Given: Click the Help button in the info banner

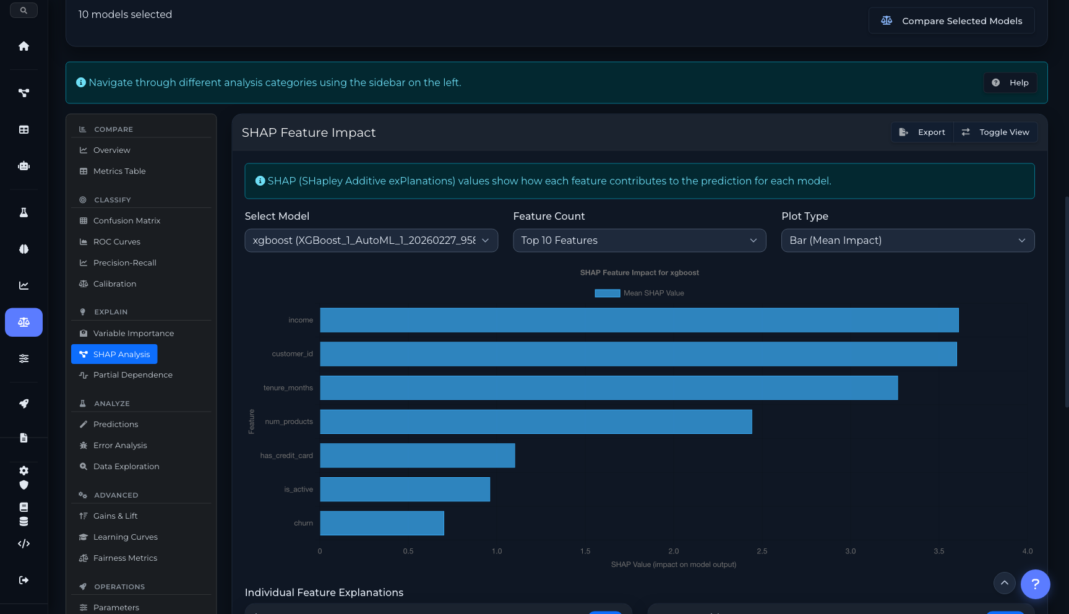Looking at the screenshot, I should [1010, 82].
